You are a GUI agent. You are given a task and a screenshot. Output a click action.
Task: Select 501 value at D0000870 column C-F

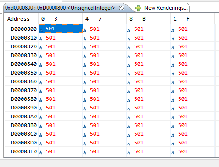[x=183, y=90]
